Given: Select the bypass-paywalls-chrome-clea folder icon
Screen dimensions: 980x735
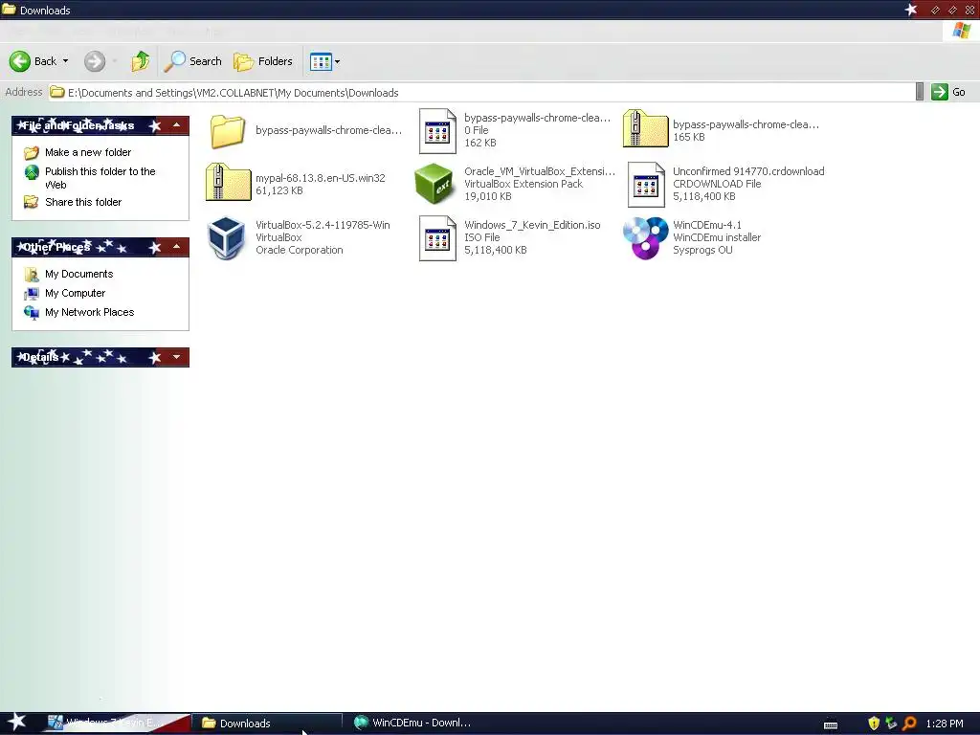Looking at the screenshot, I should pyautogui.click(x=228, y=130).
